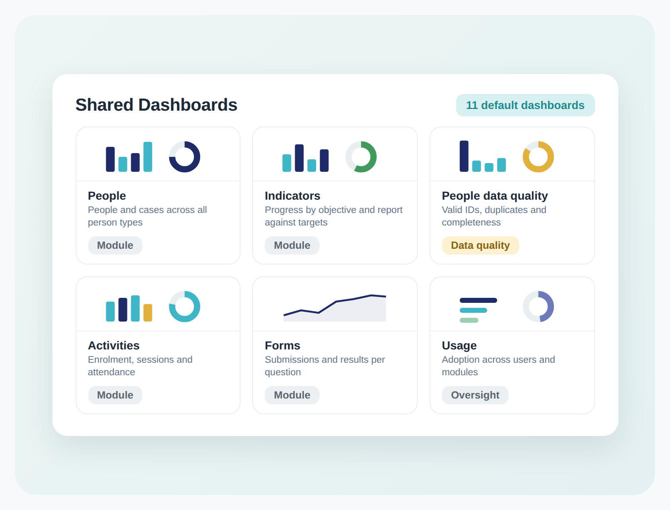
Task: Click the bar chart icon on People card
Action: 129,157
